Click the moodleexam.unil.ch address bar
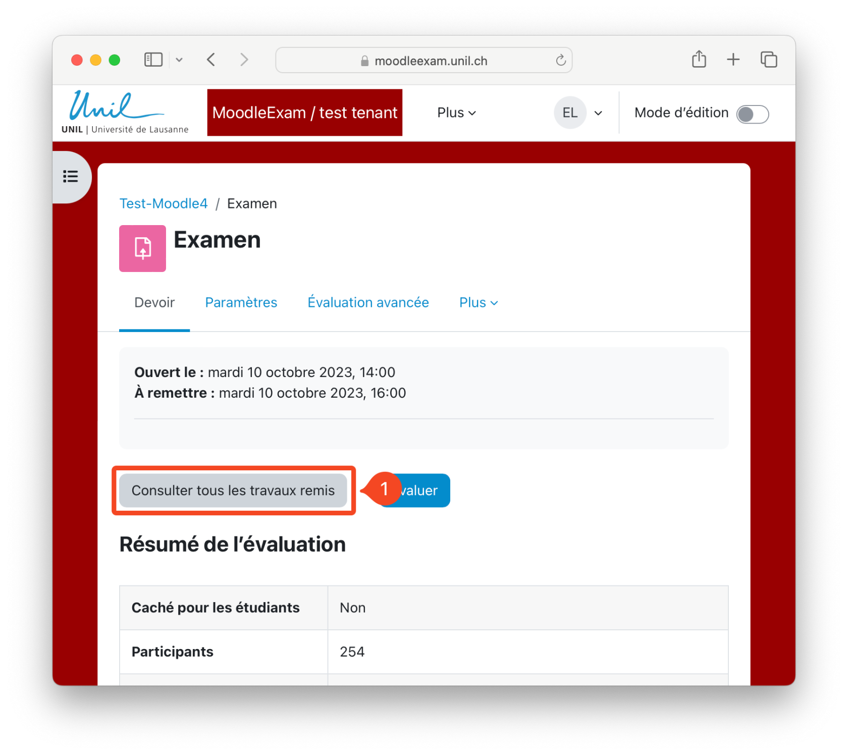 [424, 61]
